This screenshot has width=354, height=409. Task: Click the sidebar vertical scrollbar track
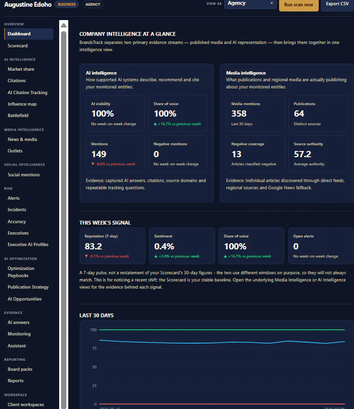[x=63, y=219]
